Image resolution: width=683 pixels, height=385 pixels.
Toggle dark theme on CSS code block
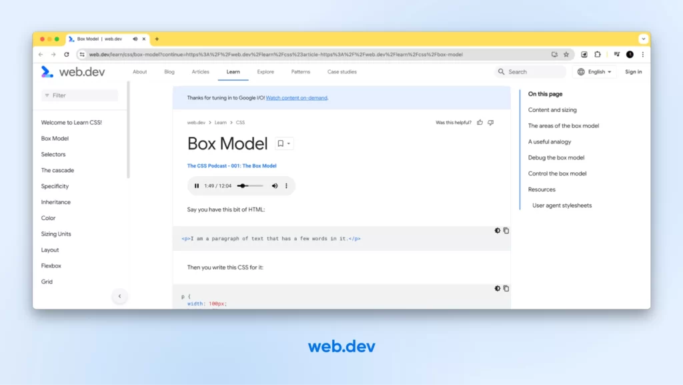pos(498,288)
